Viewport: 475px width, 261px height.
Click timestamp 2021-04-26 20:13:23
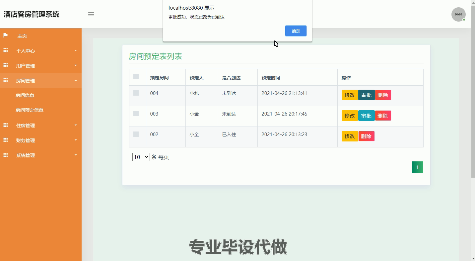pyautogui.click(x=284, y=134)
